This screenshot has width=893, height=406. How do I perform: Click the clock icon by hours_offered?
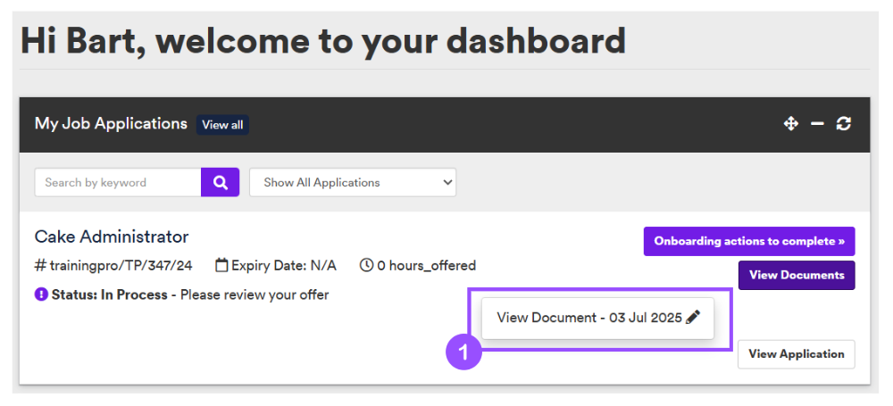pyautogui.click(x=367, y=265)
